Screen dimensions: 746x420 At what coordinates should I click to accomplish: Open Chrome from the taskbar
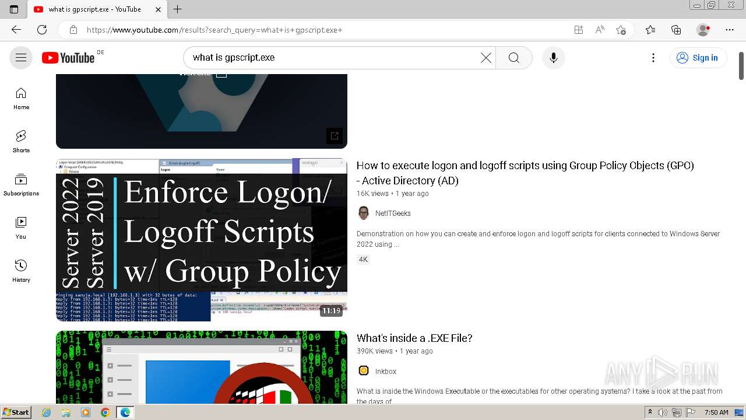(105, 412)
